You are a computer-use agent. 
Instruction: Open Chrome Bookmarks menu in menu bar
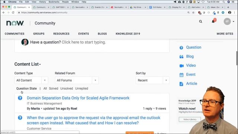click(54, 2)
